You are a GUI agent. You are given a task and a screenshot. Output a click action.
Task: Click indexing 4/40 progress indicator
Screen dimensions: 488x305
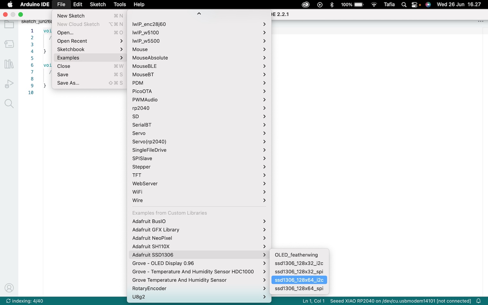point(24,301)
